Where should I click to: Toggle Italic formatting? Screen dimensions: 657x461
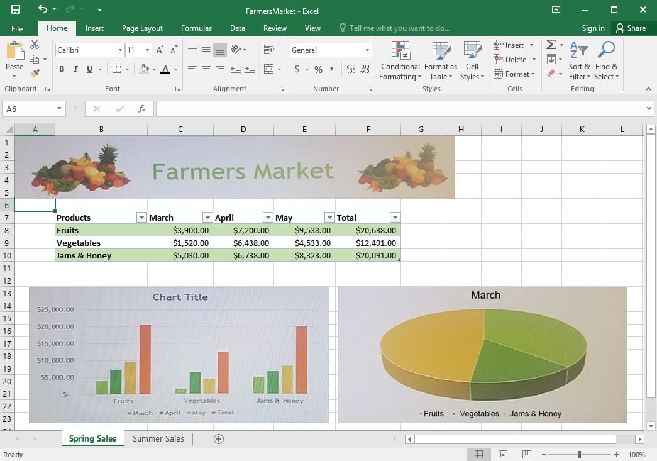click(75, 69)
